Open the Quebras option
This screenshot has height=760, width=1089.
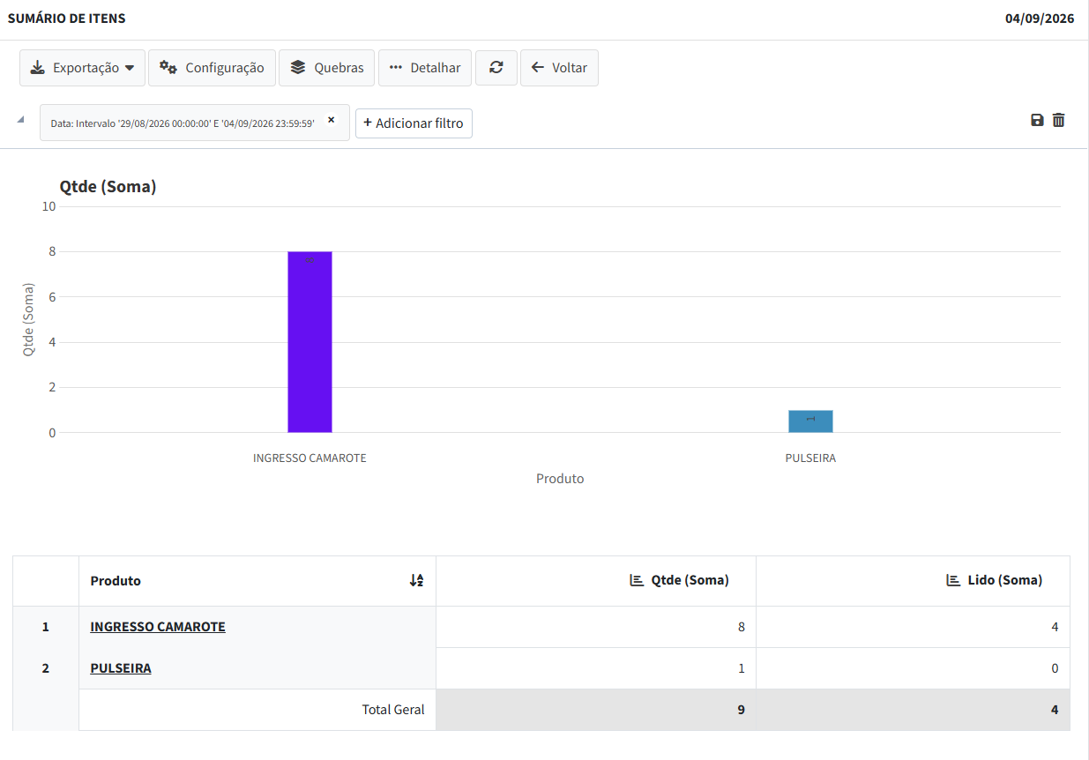tap(327, 68)
